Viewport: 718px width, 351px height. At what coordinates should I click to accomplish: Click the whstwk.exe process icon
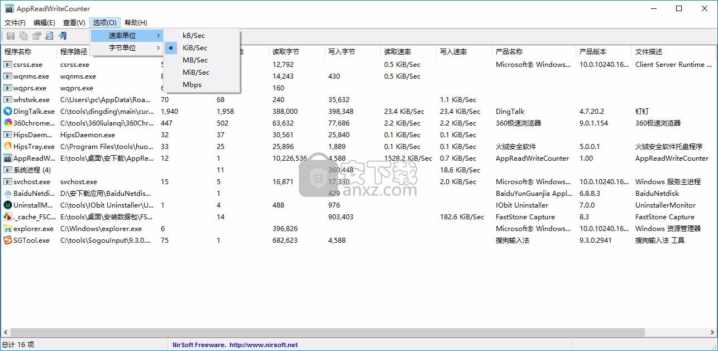coord(8,100)
